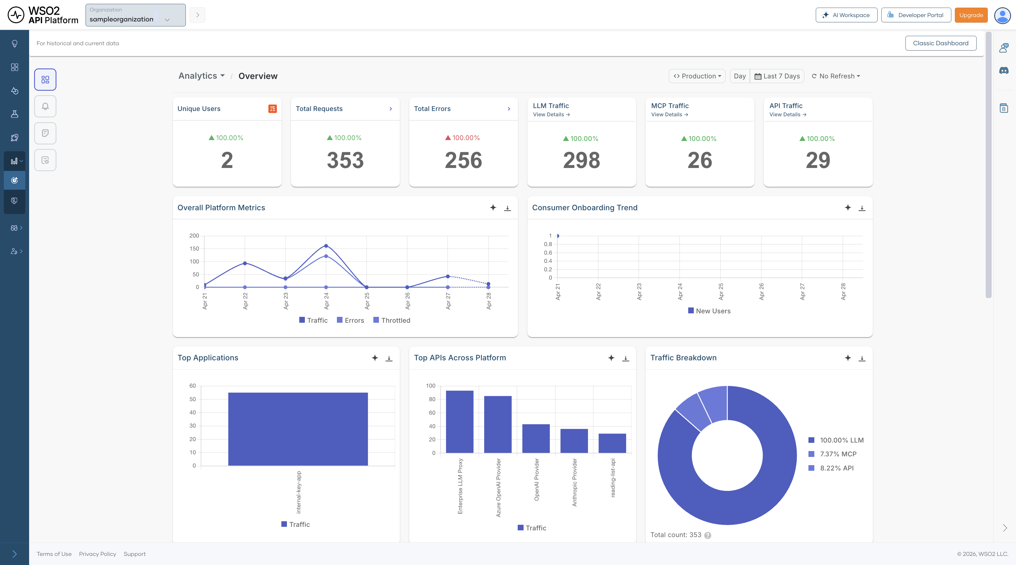Download the Overall Platform Metrics chart

pyautogui.click(x=507, y=208)
